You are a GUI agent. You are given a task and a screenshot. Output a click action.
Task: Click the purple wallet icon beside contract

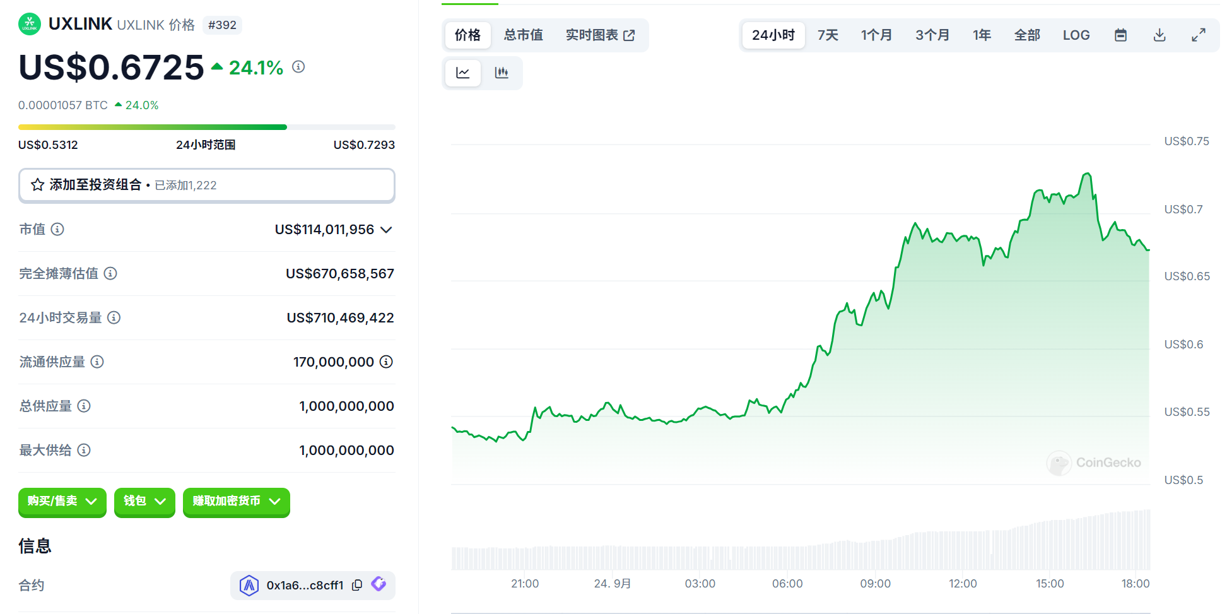click(379, 584)
